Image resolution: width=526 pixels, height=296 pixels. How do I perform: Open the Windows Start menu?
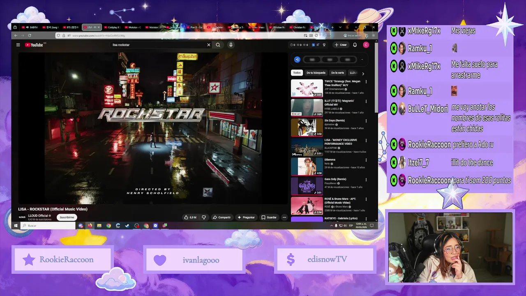click(x=16, y=226)
